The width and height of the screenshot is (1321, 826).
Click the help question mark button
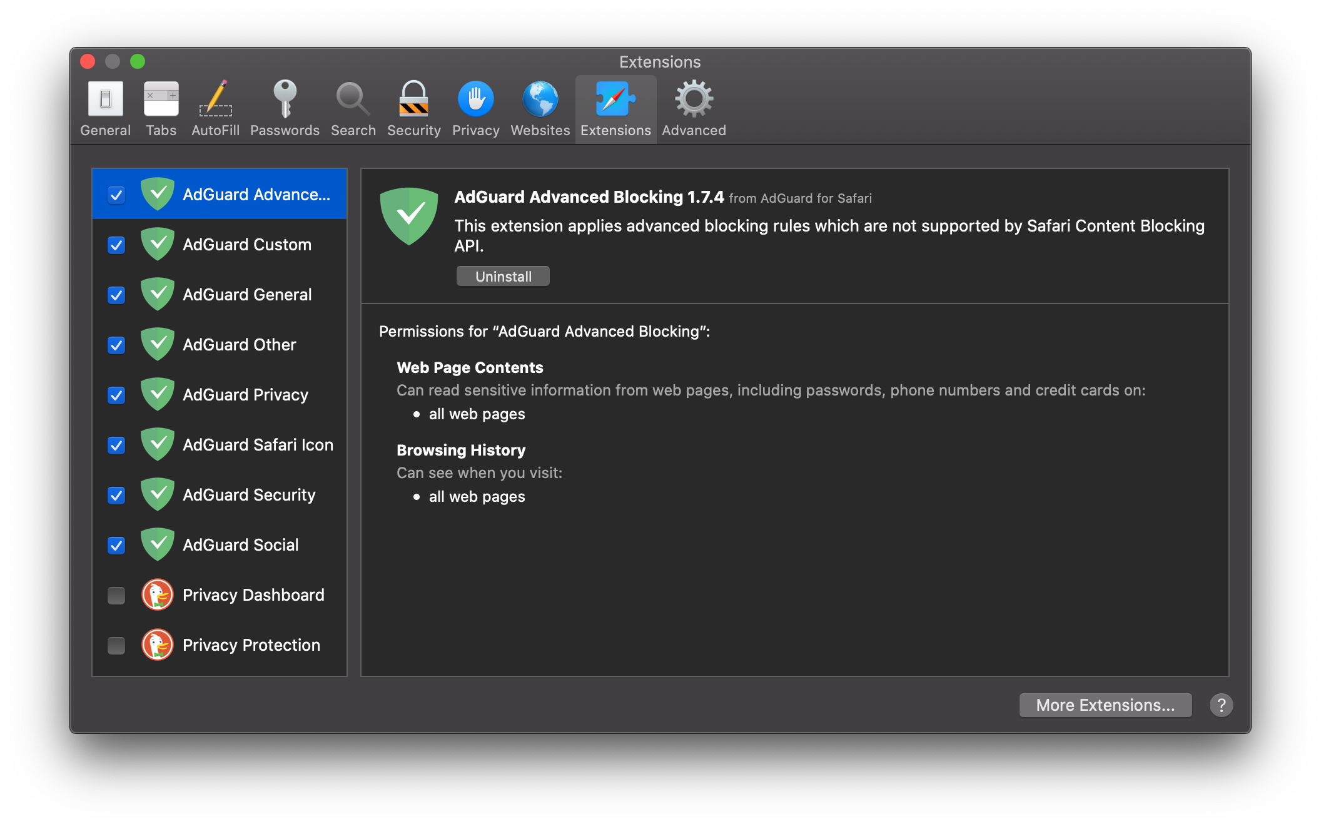click(x=1221, y=706)
